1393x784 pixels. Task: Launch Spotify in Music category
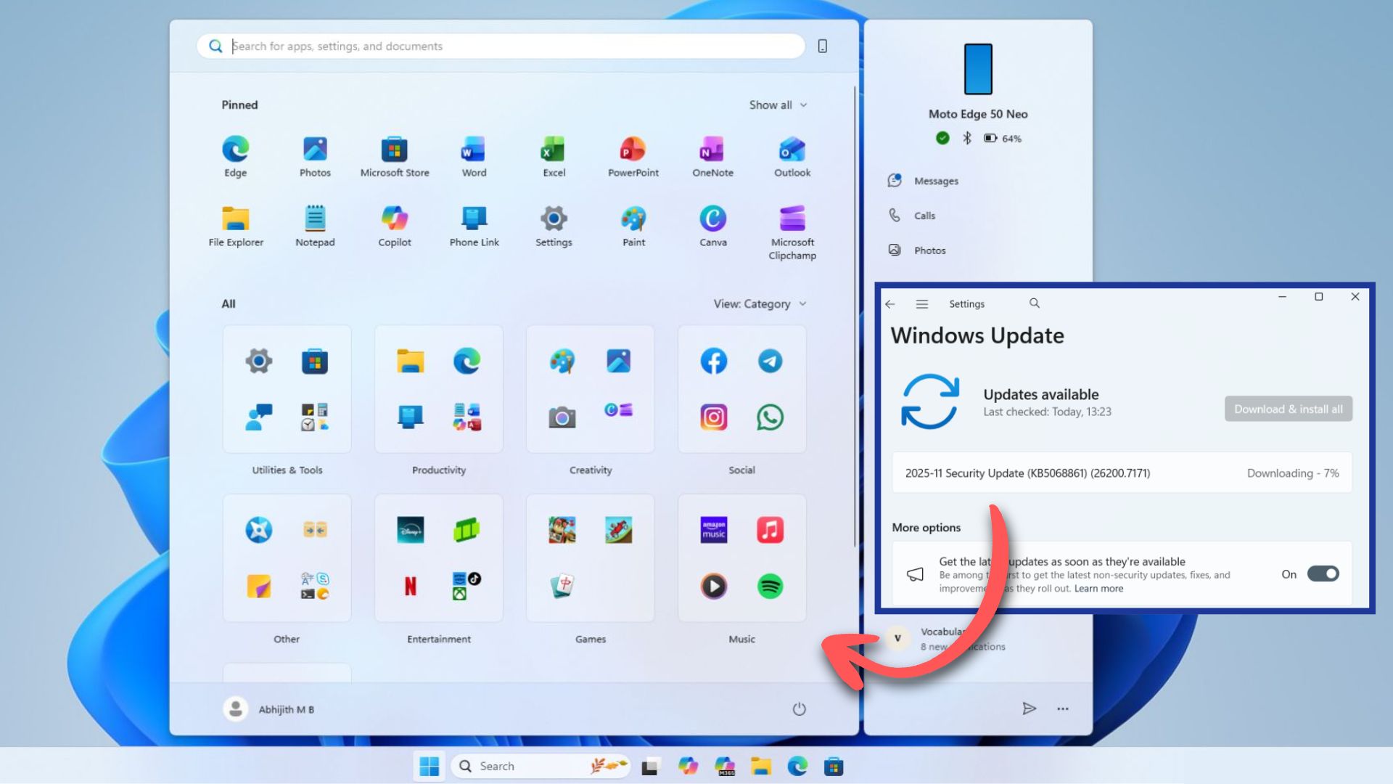pyautogui.click(x=770, y=586)
